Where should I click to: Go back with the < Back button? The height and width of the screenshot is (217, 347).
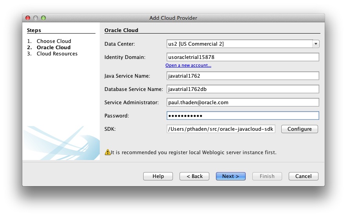(194, 176)
